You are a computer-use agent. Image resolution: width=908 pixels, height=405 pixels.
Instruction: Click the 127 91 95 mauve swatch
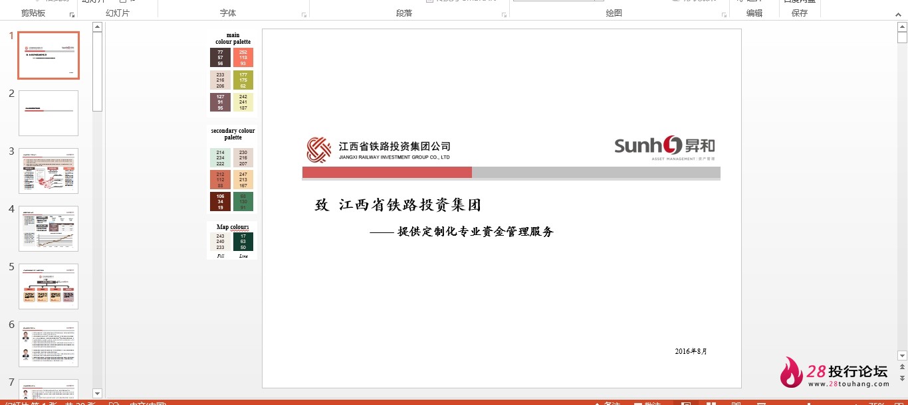pyautogui.click(x=220, y=102)
